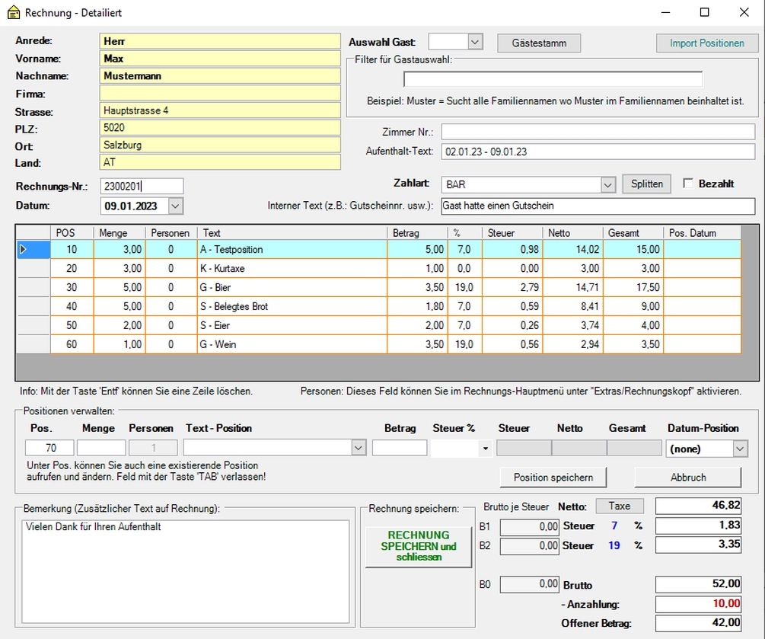Open the Datum date picker dropdown
Image resolution: width=765 pixels, height=639 pixels.
(176, 206)
